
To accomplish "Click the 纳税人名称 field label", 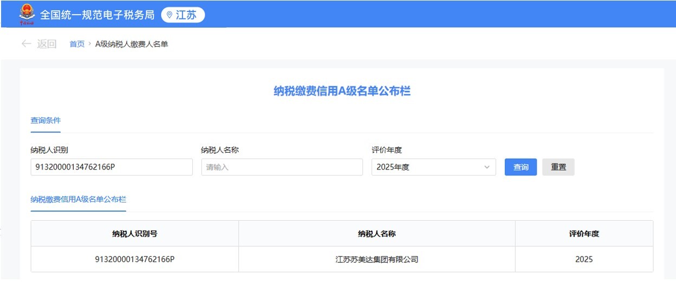I will (220, 150).
